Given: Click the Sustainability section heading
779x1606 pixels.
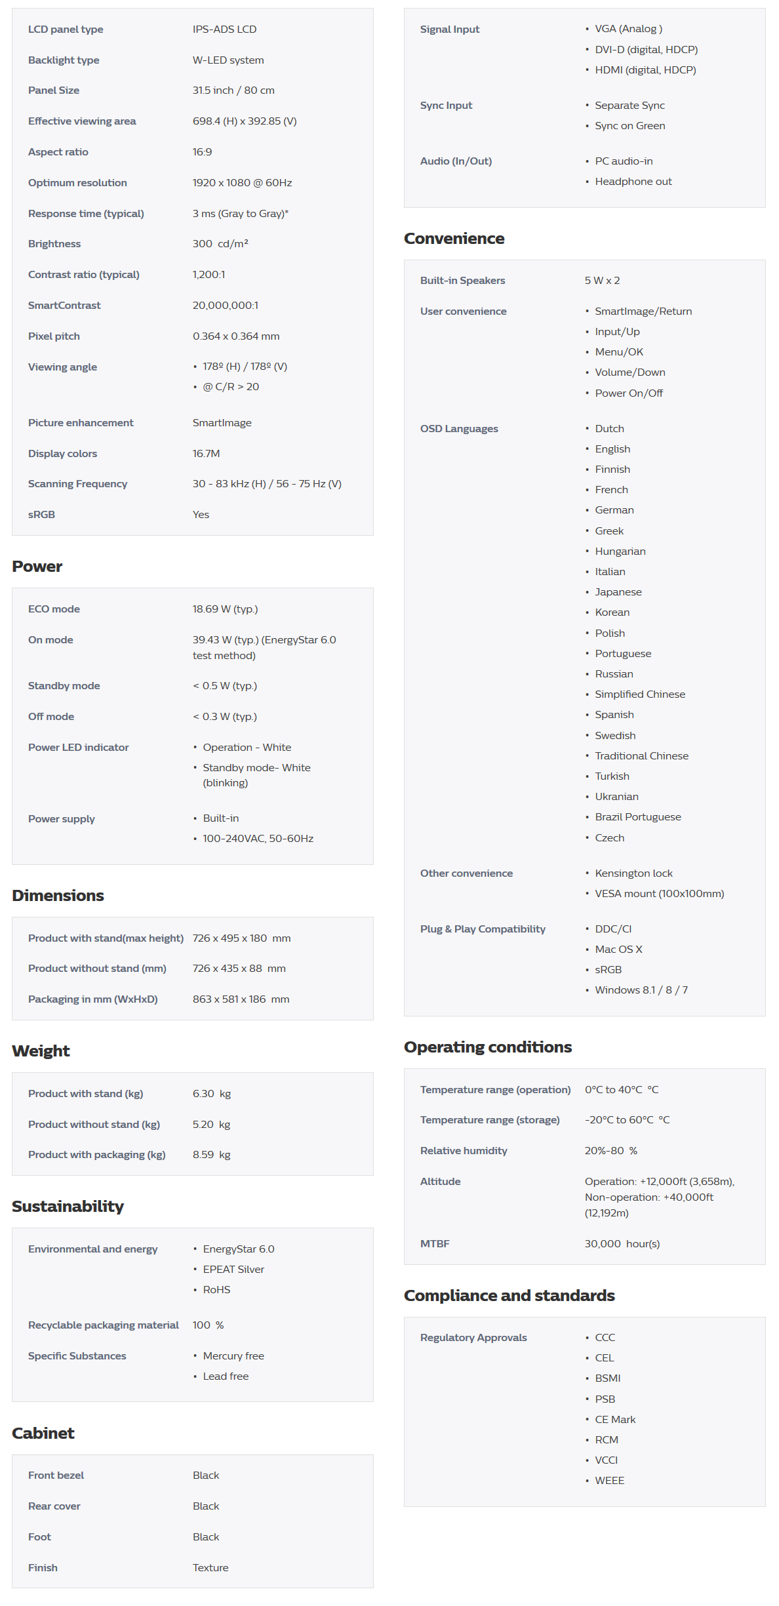Looking at the screenshot, I should (x=68, y=1207).
